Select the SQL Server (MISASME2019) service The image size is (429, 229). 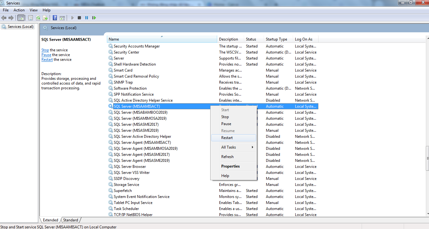point(212,130)
